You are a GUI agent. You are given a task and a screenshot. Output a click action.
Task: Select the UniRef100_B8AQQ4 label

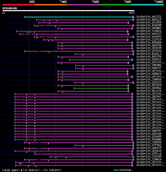point(149,42)
